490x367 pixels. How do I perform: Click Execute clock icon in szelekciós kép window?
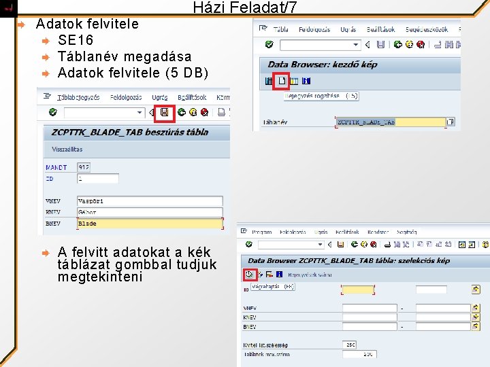pyautogui.click(x=249, y=275)
